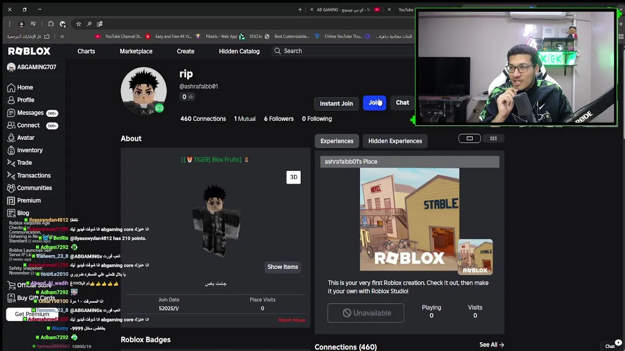The width and height of the screenshot is (625, 351).
Task: Switch to the Hidden Experiences tab
Action: (x=395, y=141)
